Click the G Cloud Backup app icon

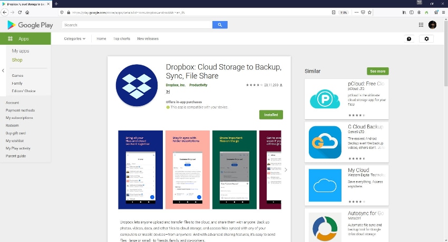tap(325, 142)
